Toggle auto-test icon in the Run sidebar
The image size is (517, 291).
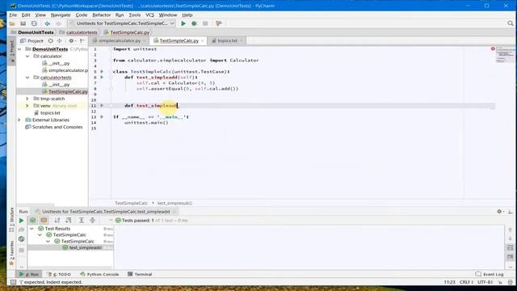click(x=22, y=239)
